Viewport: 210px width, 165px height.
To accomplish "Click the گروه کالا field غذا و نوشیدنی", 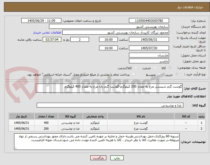I will pyautogui.click(x=110, y=105).
